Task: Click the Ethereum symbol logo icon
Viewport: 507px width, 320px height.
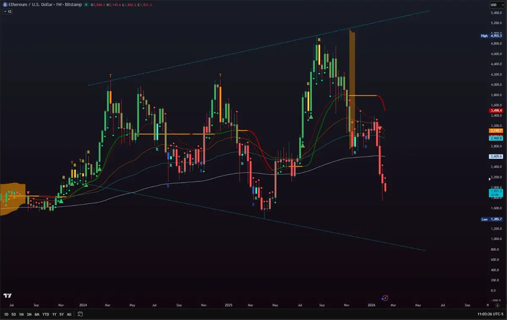Action: [x=4, y=5]
